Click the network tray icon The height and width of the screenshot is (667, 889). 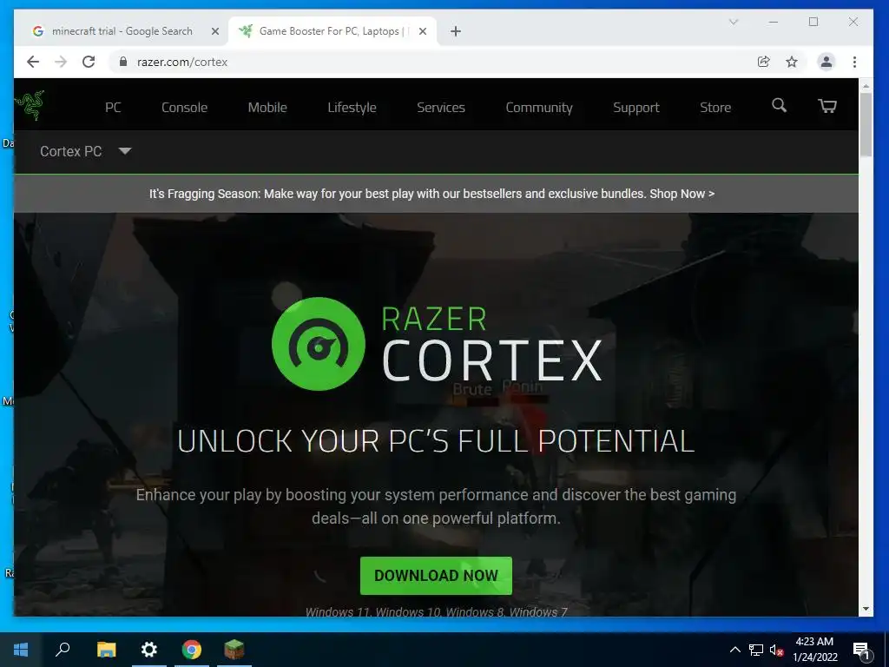[756, 650]
